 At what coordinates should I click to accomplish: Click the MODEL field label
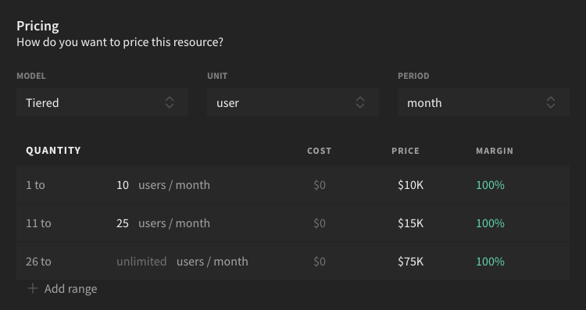pyautogui.click(x=31, y=76)
